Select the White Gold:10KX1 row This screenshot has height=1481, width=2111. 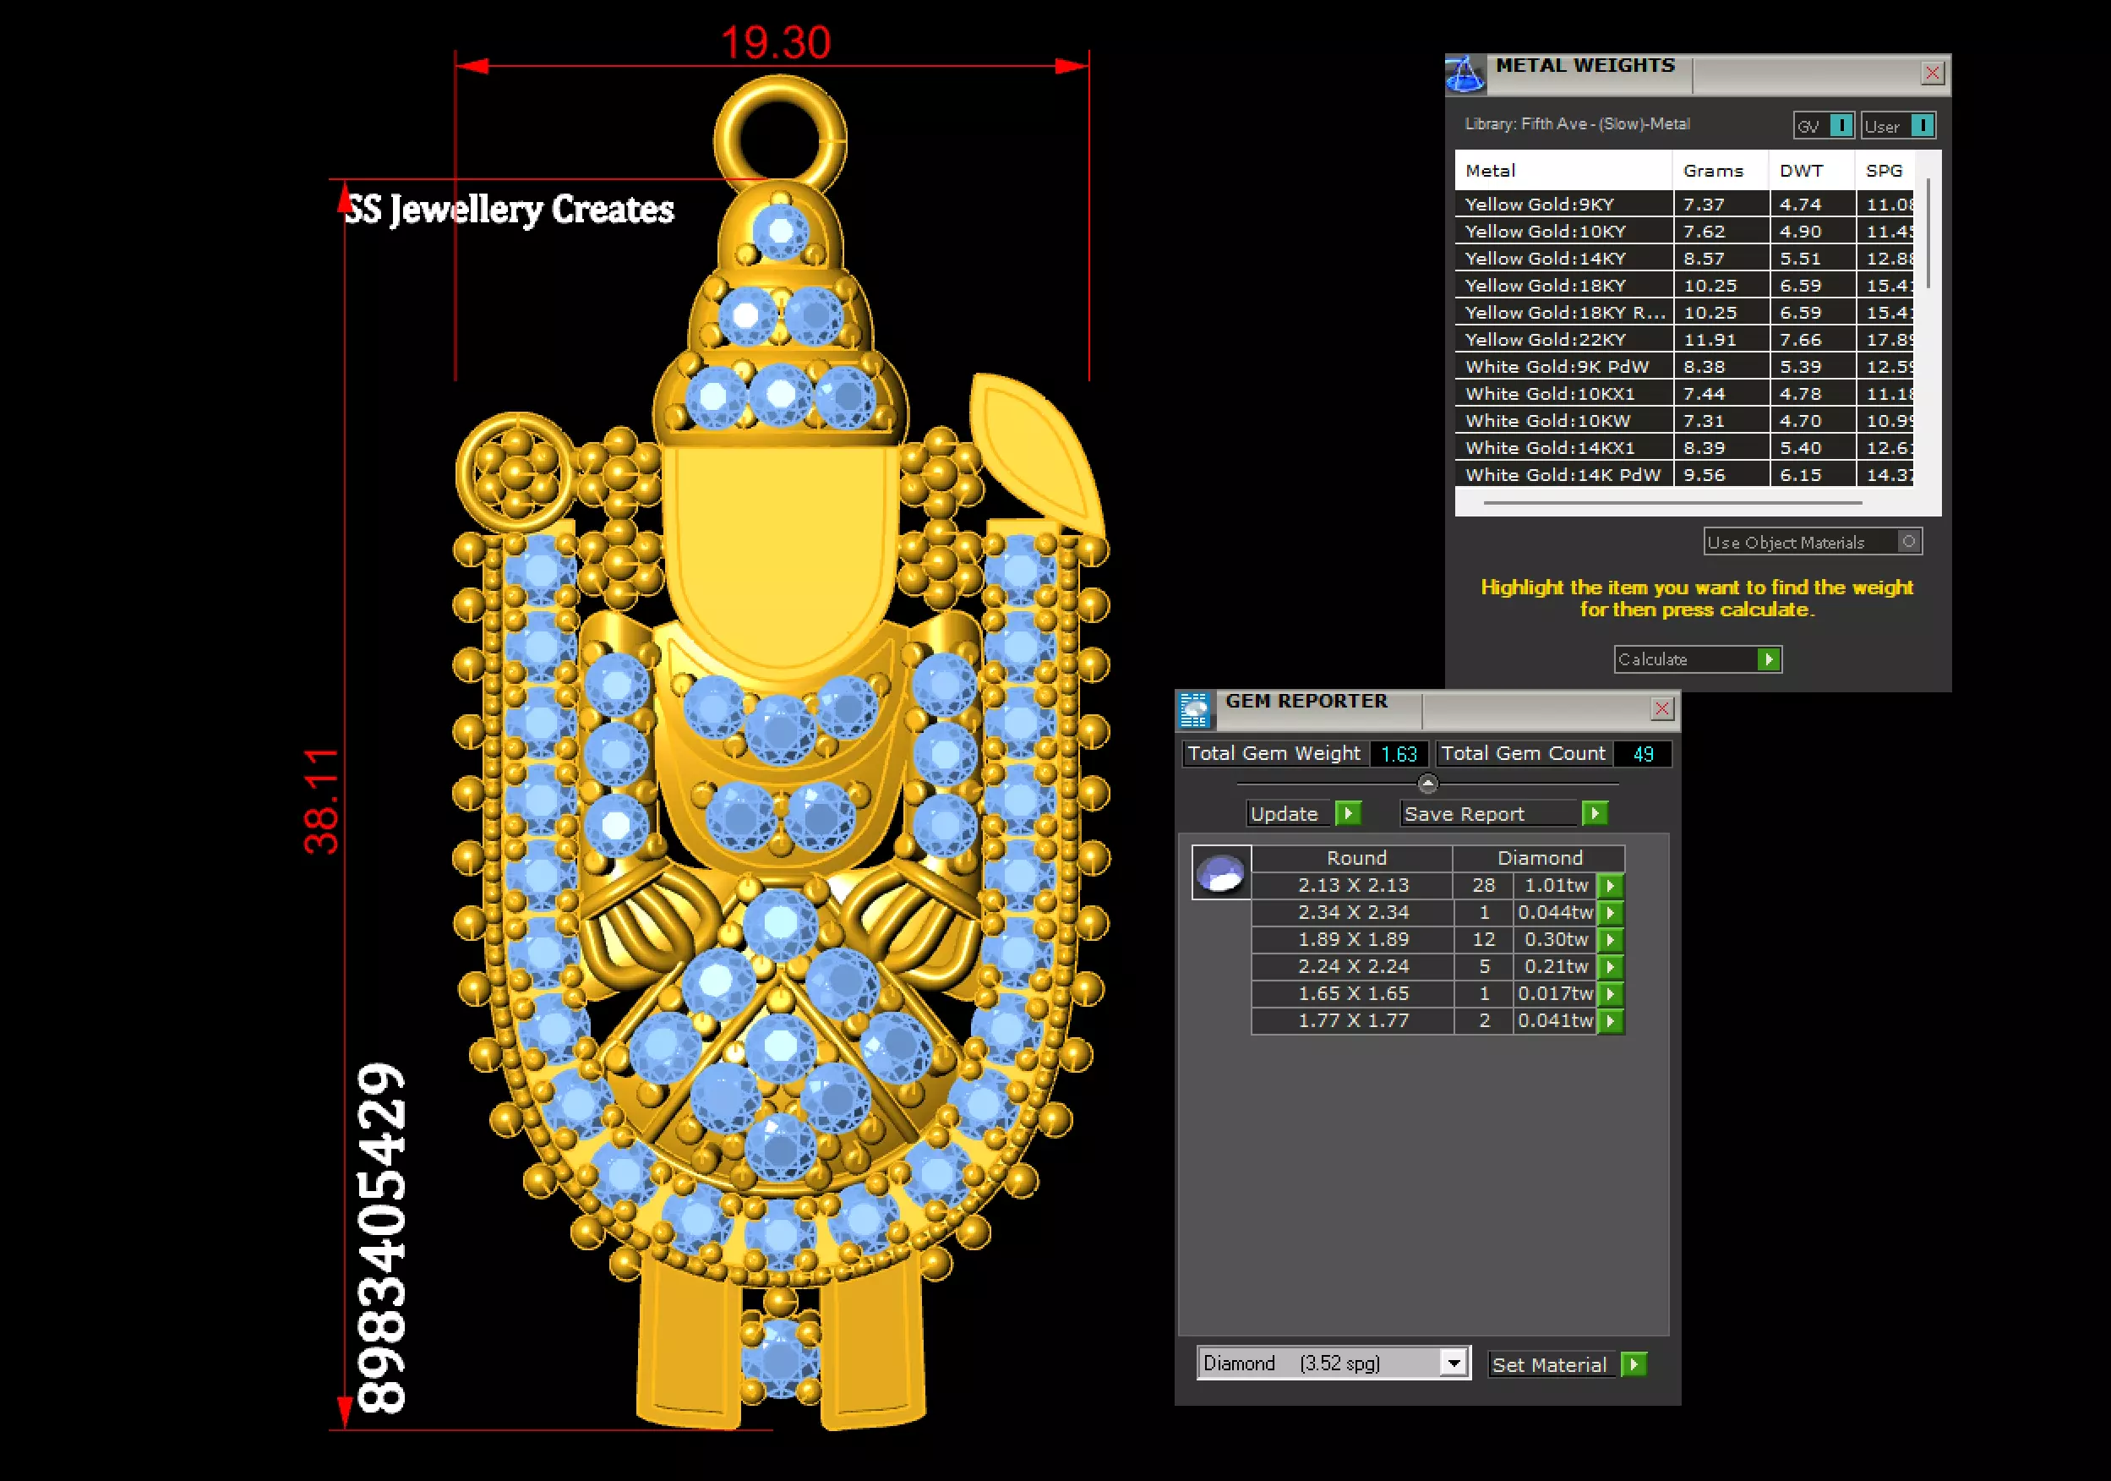[x=1684, y=394]
